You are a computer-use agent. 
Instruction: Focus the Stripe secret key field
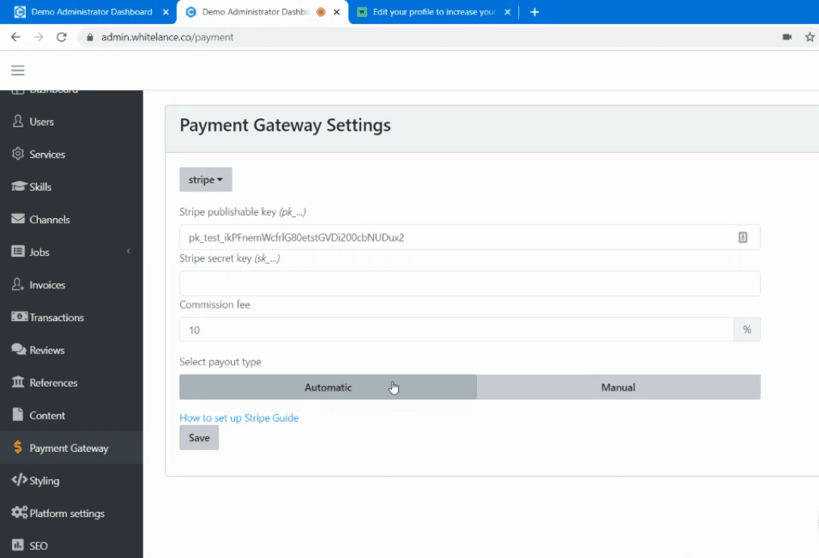coord(470,283)
